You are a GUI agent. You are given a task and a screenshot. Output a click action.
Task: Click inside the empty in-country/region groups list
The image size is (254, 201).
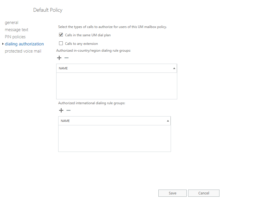click(x=116, y=86)
